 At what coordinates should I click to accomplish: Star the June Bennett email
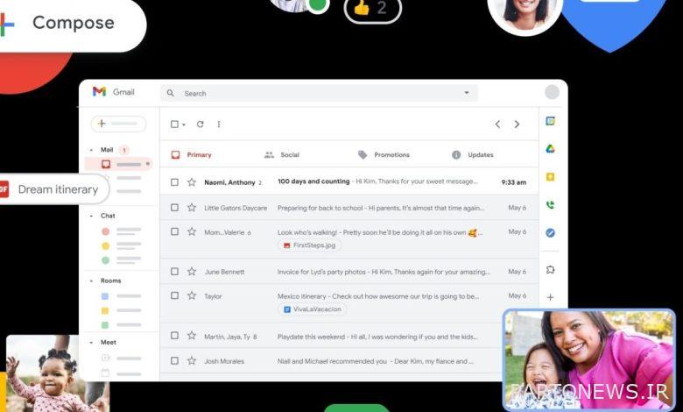click(x=192, y=272)
